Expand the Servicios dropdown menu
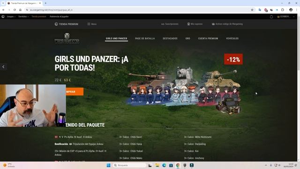This screenshot has width=300, height=169. click(23, 16)
